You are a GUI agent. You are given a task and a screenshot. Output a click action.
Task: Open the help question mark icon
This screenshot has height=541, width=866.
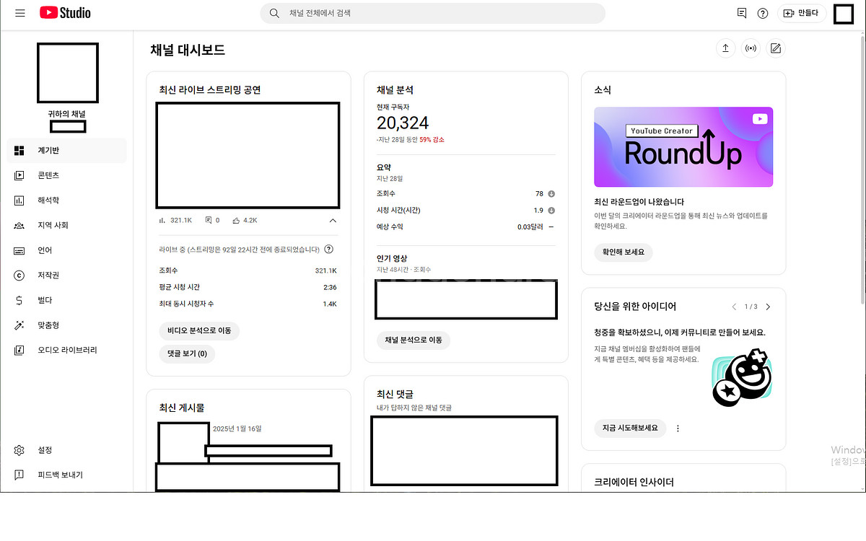pyautogui.click(x=763, y=13)
